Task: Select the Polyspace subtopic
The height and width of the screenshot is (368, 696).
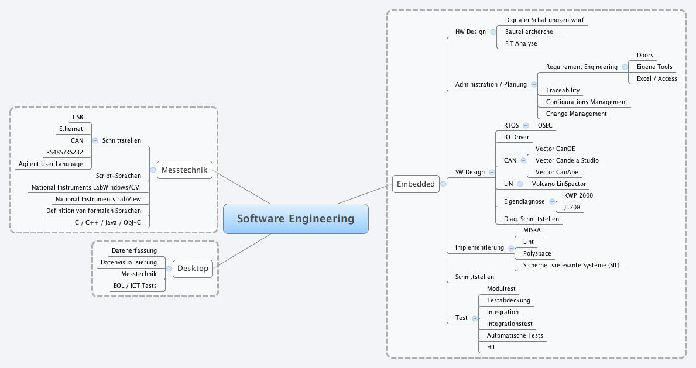Action: tap(537, 253)
